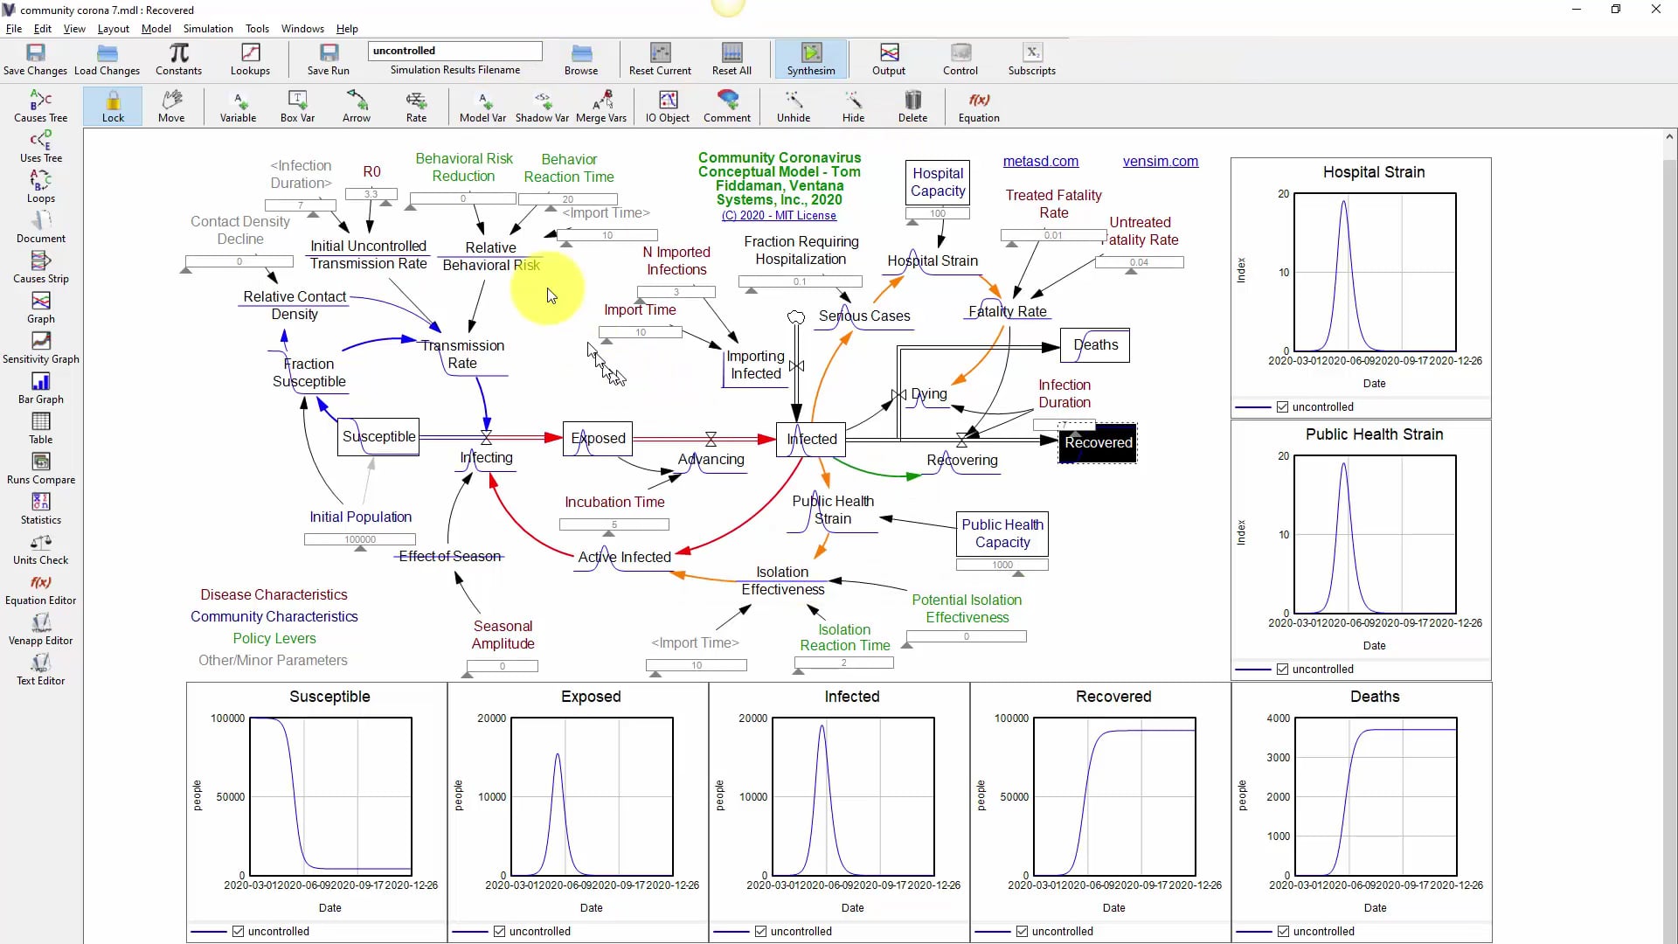Activate the Rate tool
This screenshot has width=1678, height=944.
pos(417,106)
